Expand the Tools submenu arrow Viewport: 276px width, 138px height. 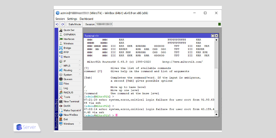pyautogui.click(x=80, y=97)
